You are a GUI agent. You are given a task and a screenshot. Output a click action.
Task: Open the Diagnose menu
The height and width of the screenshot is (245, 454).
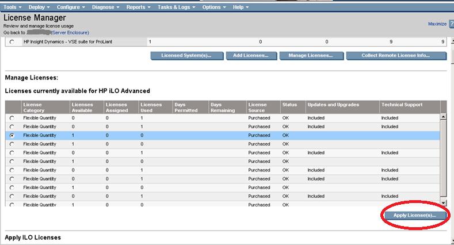[x=106, y=7]
